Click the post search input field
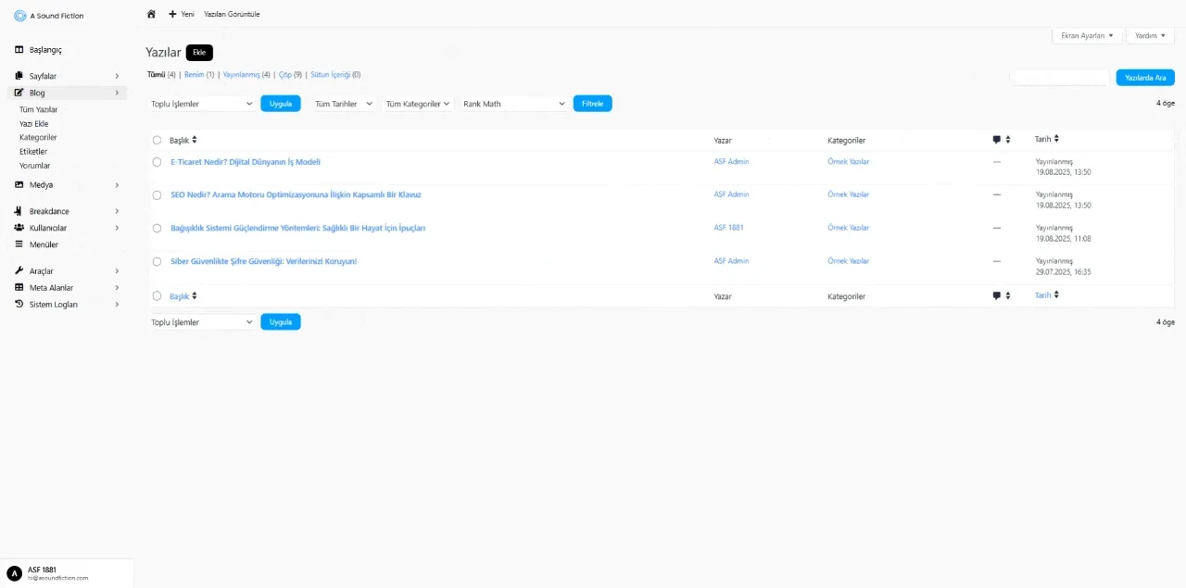This screenshot has width=1186, height=588. pos(1059,78)
